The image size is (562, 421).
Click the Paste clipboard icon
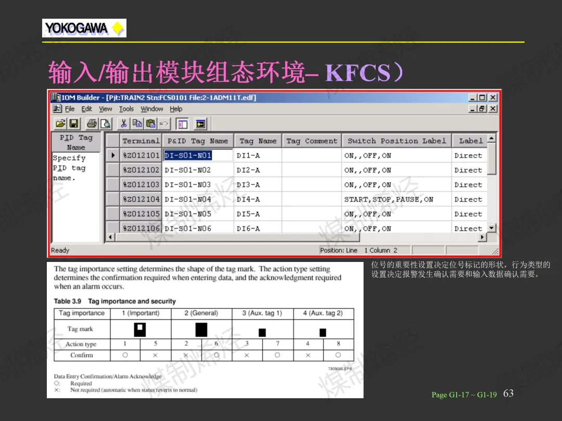[x=151, y=124]
